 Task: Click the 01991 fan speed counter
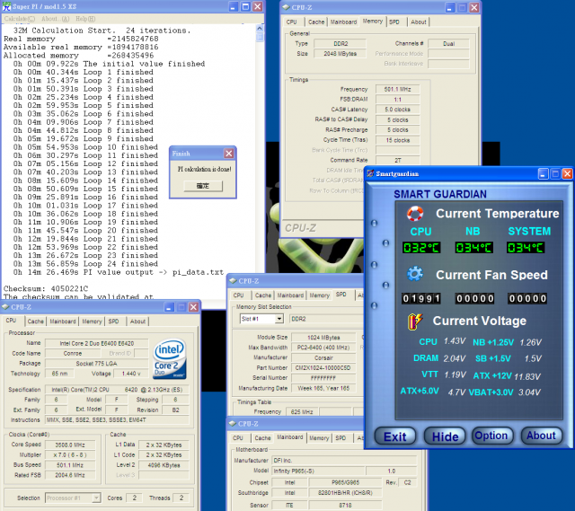(x=421, y=298)
